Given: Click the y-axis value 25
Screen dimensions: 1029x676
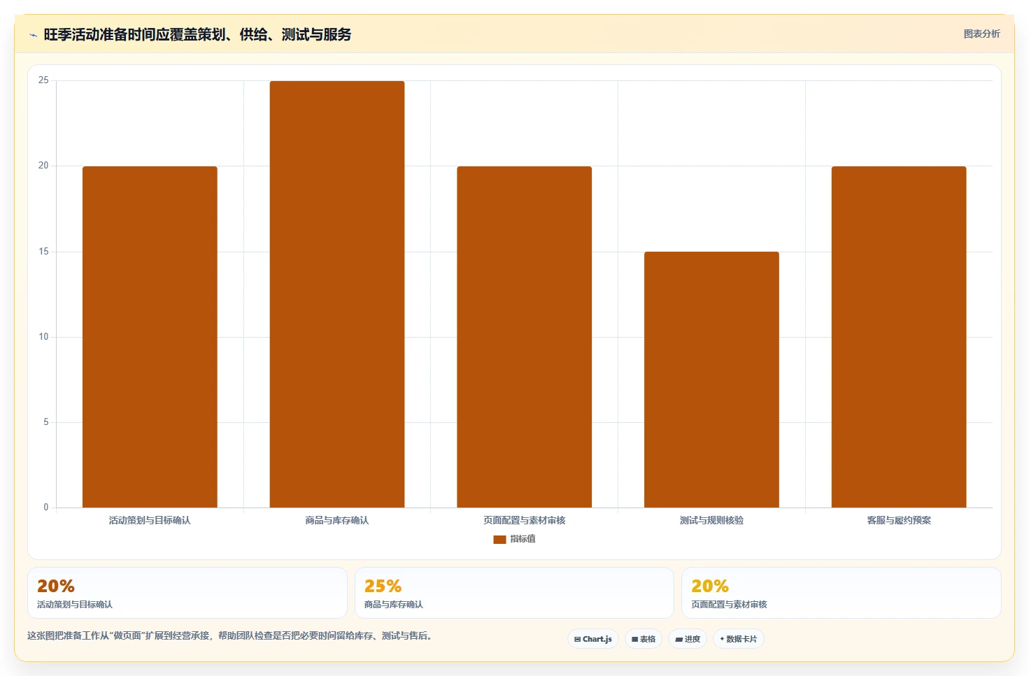Looking at the screenshot, I should coord(43,80).
